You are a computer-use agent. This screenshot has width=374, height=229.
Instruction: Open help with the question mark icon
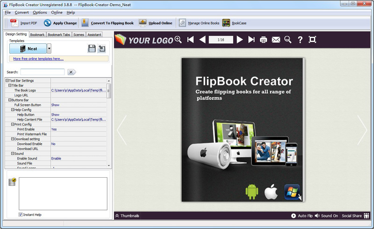pos(300,40)
